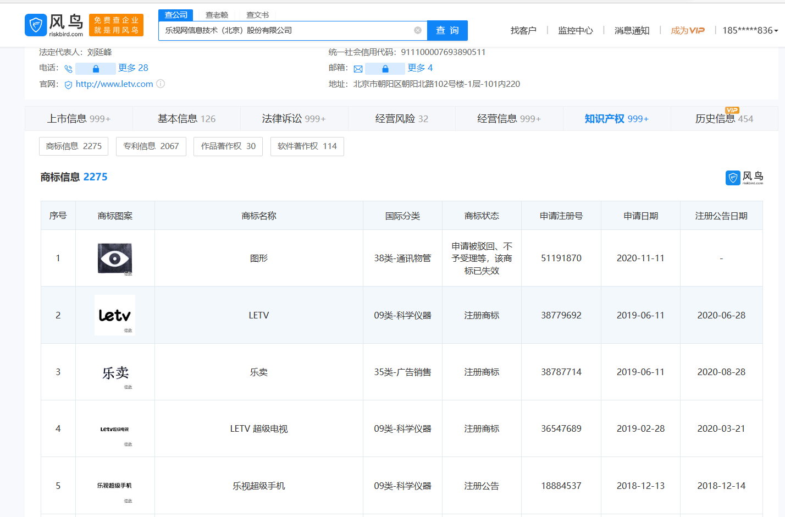Click registration number 36547689
Image resolution: width=785 pixels, height=517 pixels.
coord(561,429)
